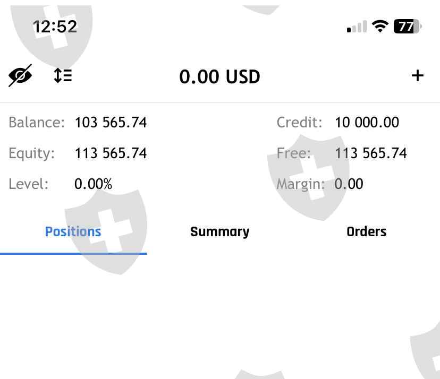This screenshot has width=440, height=379.
Task: Open the Summary tab
Action: click(x=219, y=232)
